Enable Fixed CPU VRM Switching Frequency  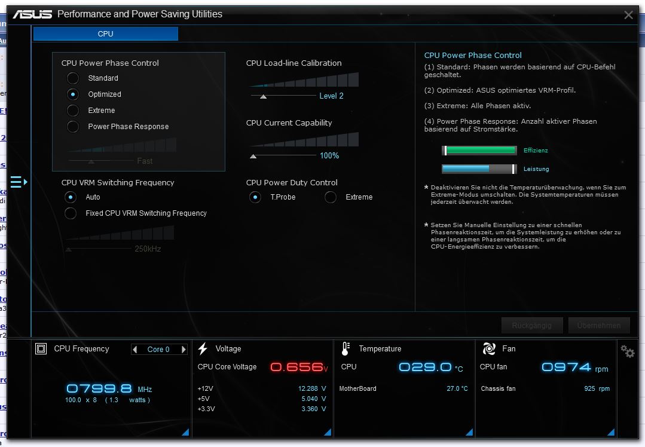pyautogui.click(x=71, y=213)
